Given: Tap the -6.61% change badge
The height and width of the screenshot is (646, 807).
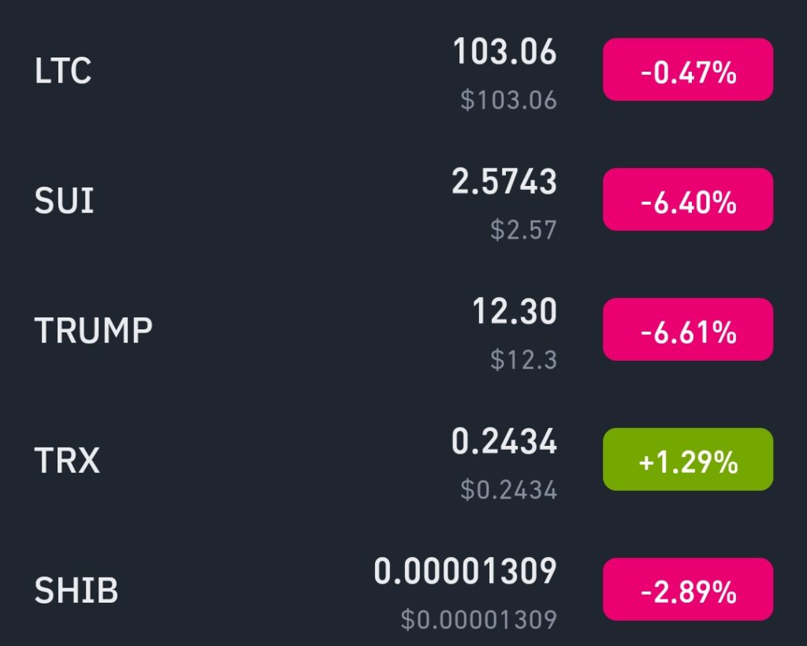Looking at the screenshot, I should coord(688,329).
